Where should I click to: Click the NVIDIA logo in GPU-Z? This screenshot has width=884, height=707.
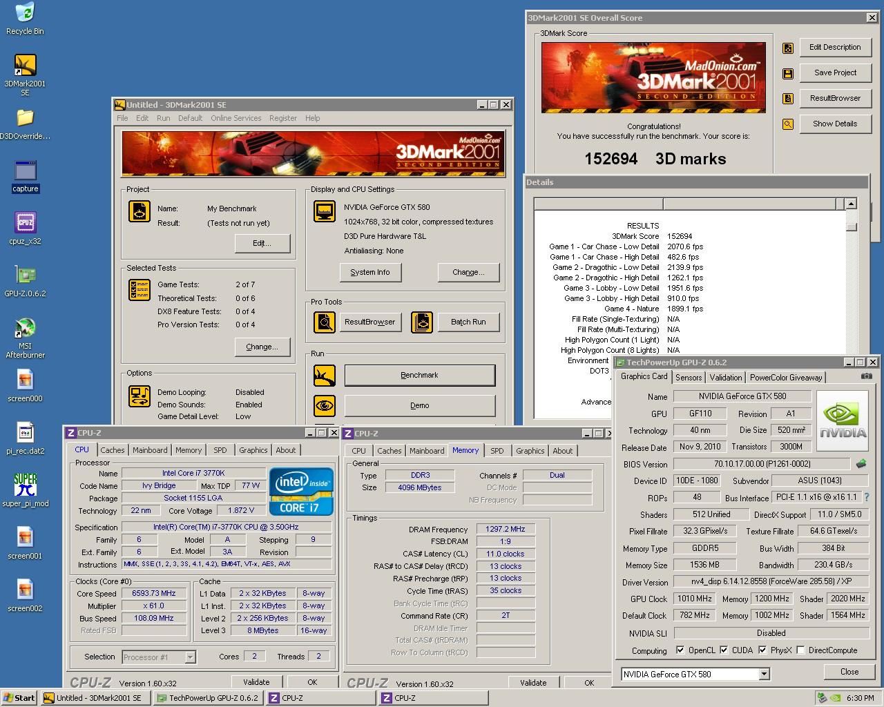coord(843,420)
